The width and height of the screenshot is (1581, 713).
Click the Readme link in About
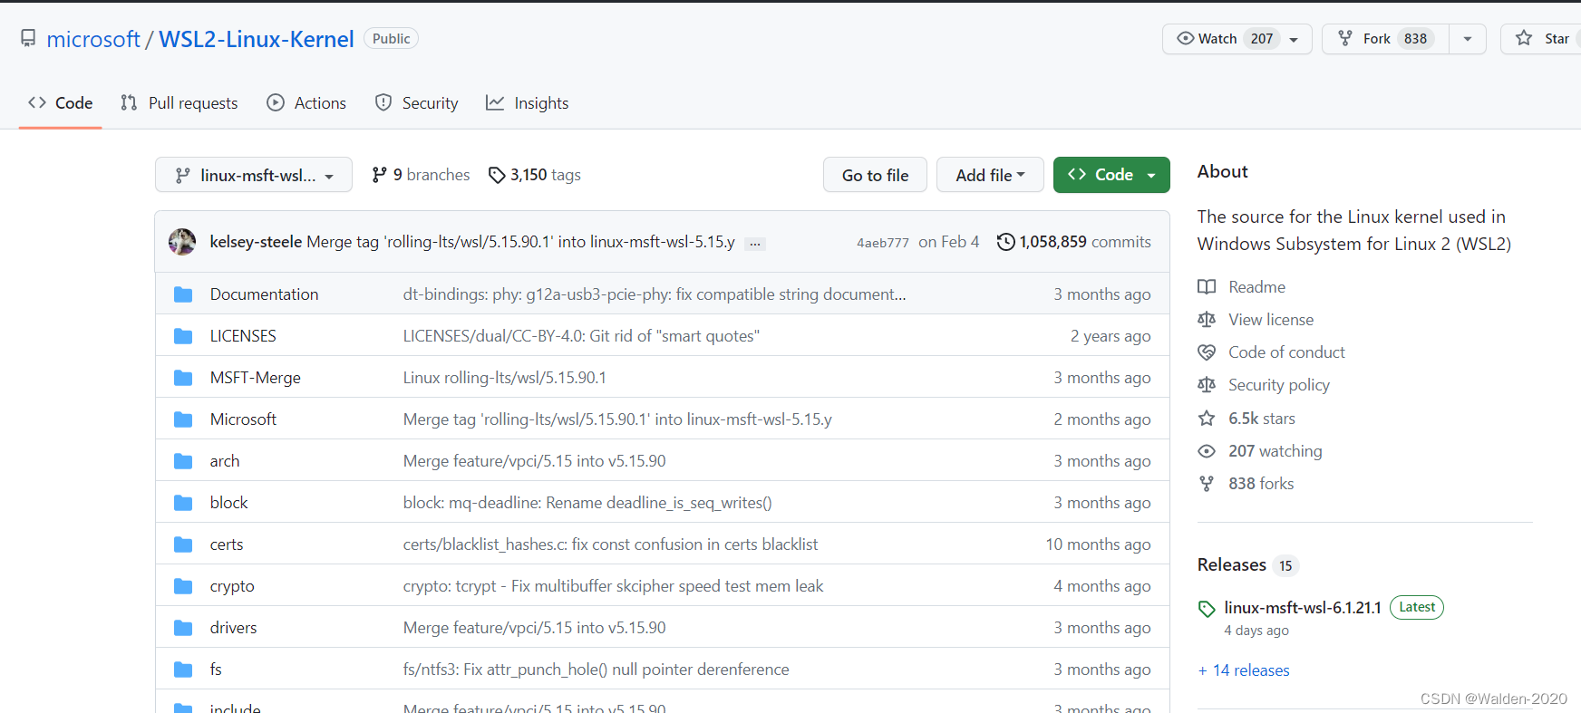(x=1256, y=287)
